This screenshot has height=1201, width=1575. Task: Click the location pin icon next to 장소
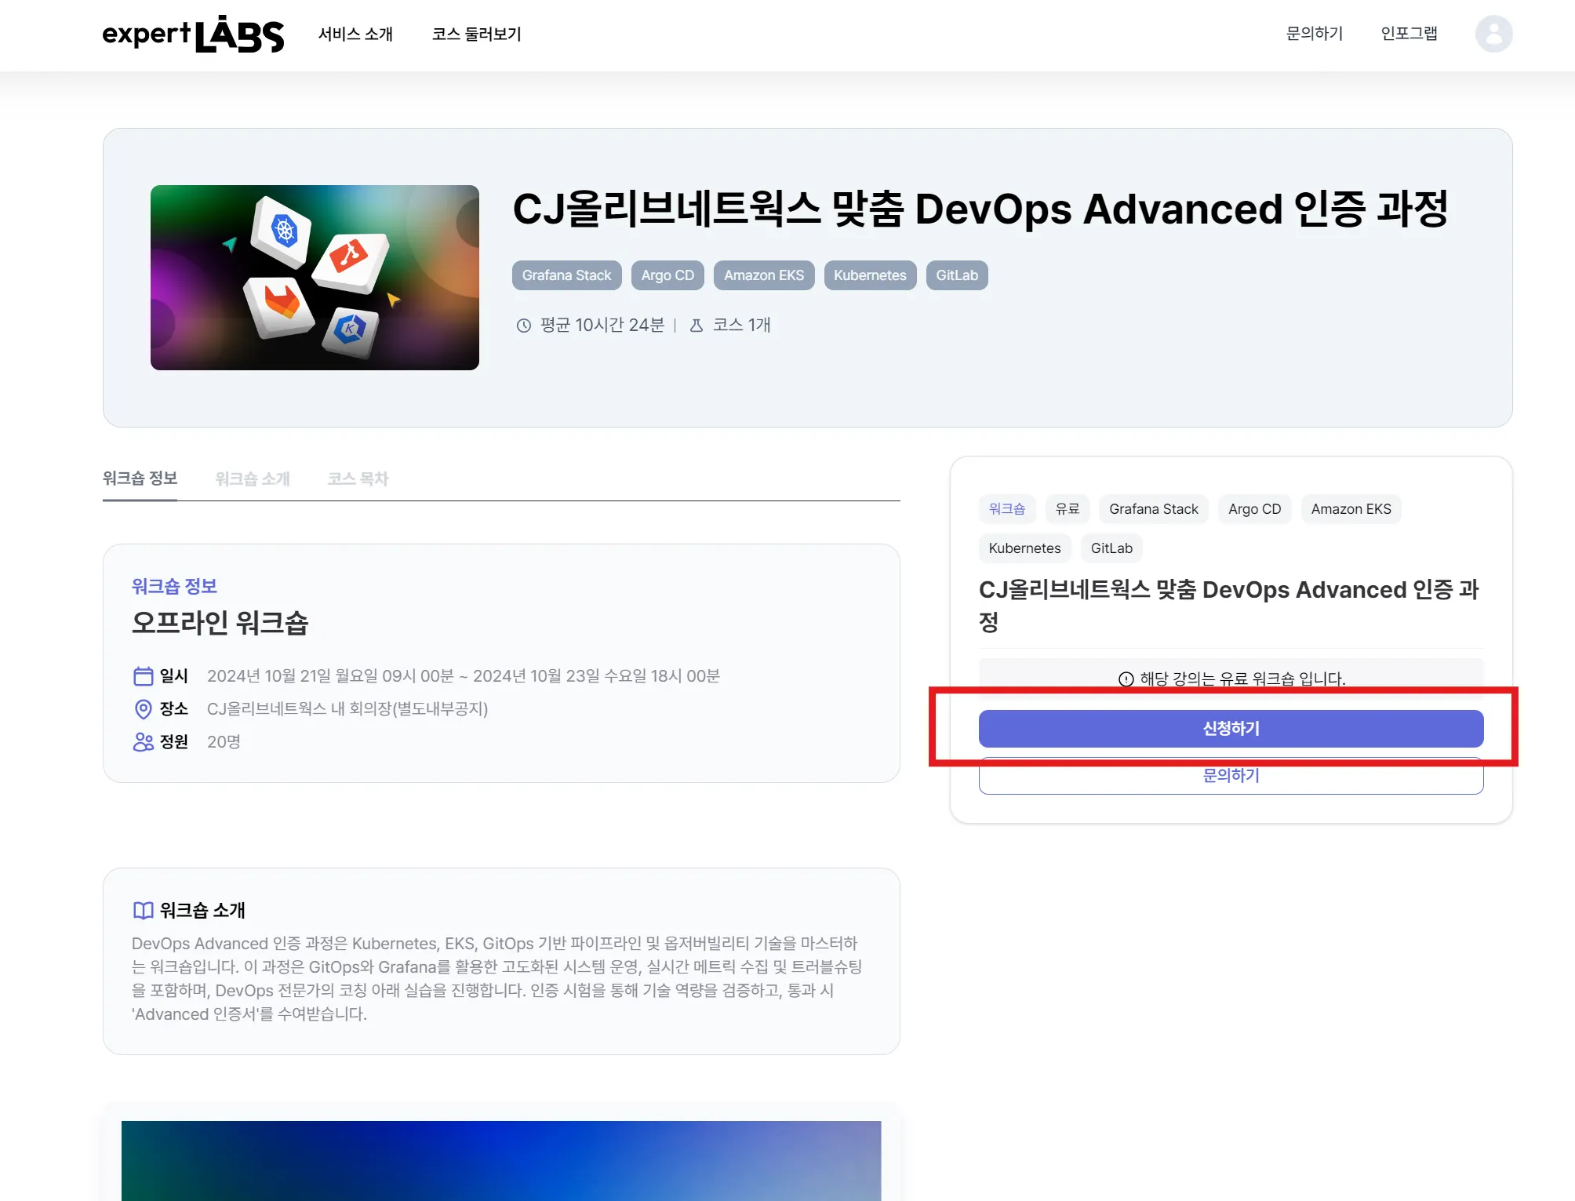tap(143, 709)
